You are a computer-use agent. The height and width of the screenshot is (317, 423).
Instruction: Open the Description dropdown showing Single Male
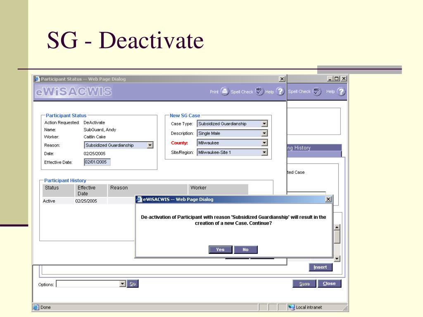point(264,133)
